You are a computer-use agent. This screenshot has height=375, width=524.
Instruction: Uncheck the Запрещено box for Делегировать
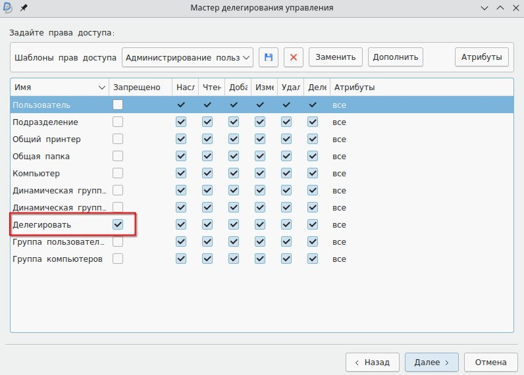(x=118, y=224)
